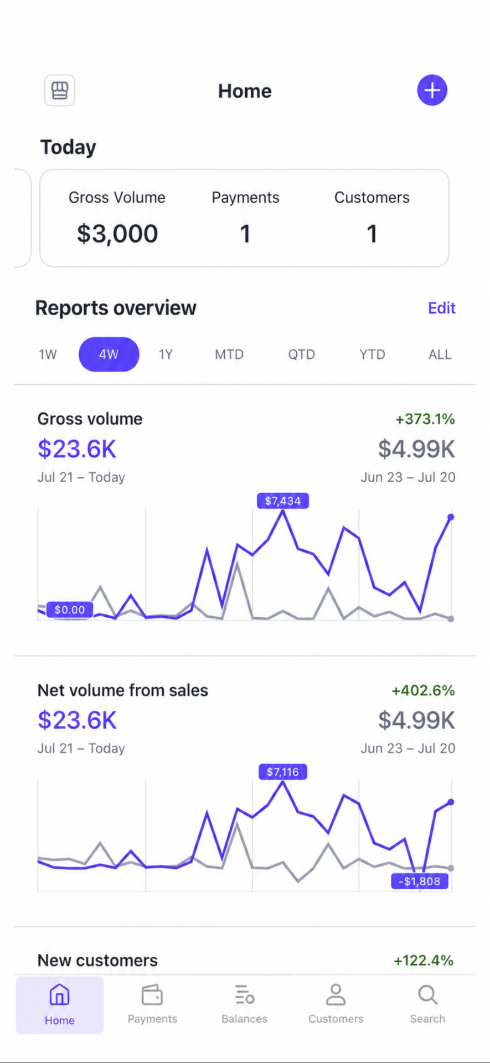Open the Payments wallet icon

152,994
